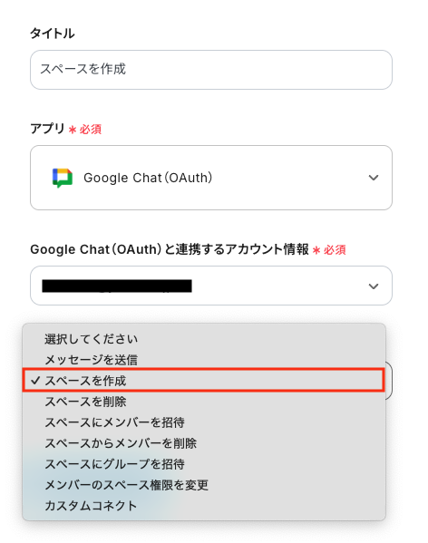Choose カスタムコネクト from the list

pos(204,506)
